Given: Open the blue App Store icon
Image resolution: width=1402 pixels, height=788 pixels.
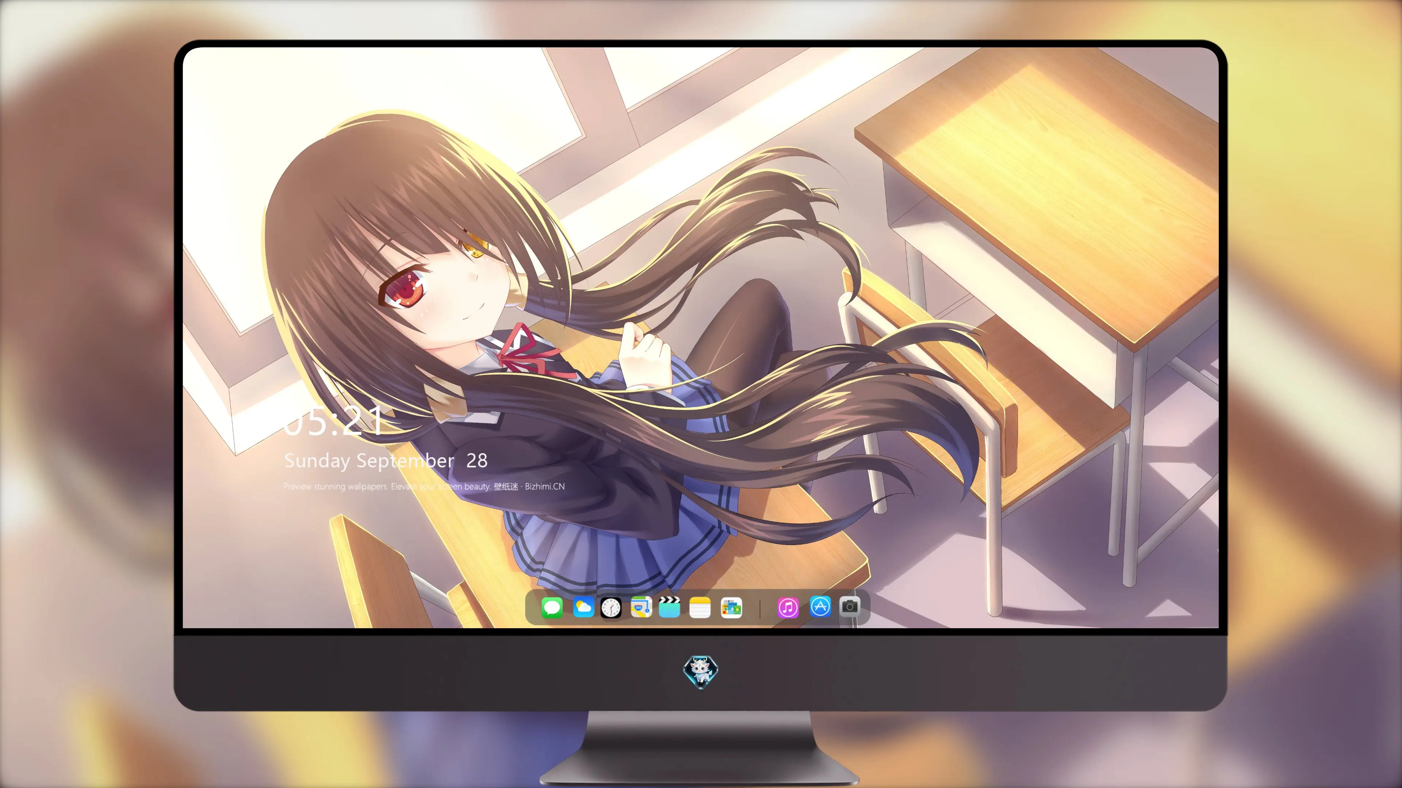Looking at the screenshot, I should point(820,606).
